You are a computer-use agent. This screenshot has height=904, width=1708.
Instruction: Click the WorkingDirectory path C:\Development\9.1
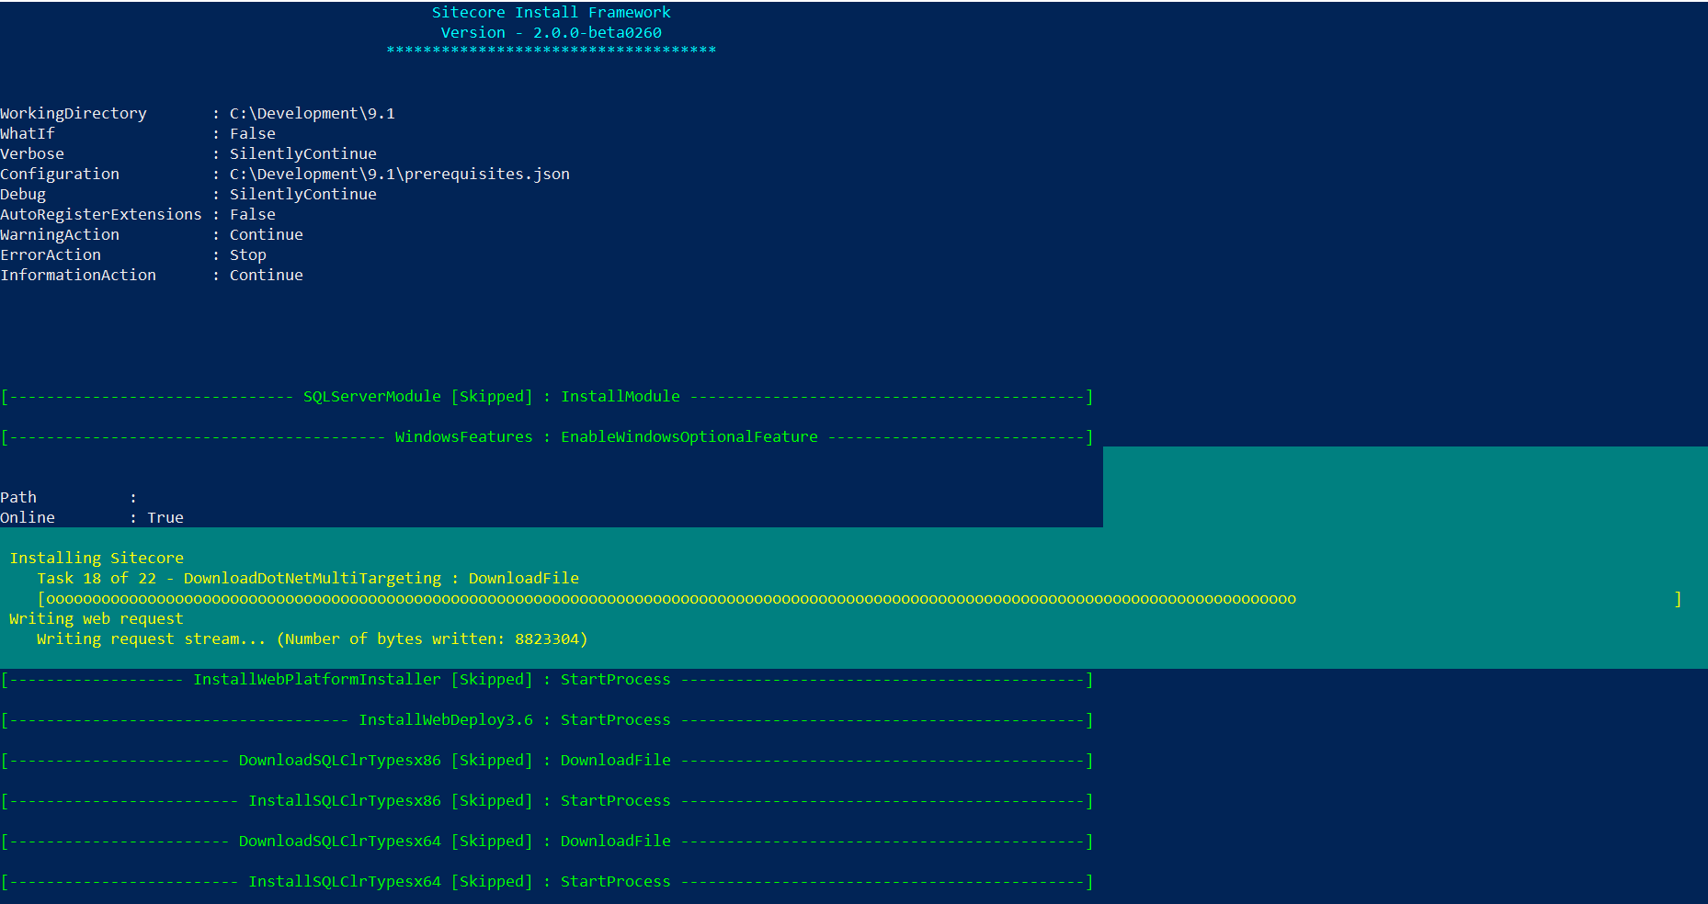click(x=313, y=114)
